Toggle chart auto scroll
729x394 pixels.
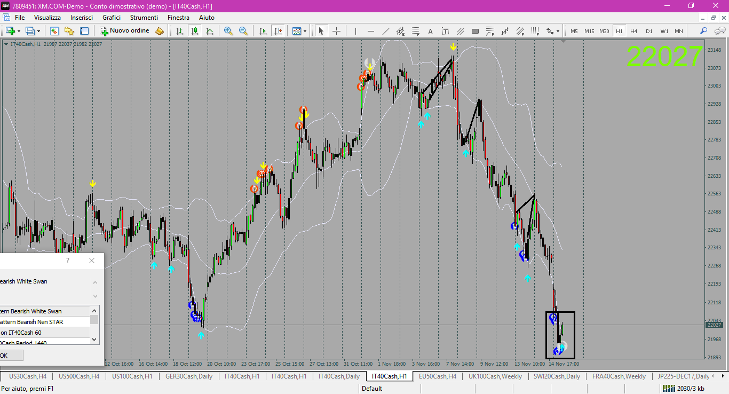tap(263, 31)
